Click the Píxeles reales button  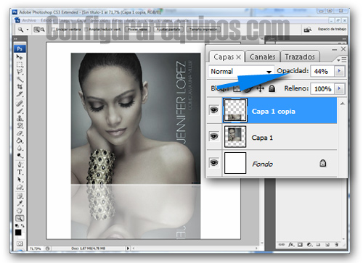click(x=138, y=30)
